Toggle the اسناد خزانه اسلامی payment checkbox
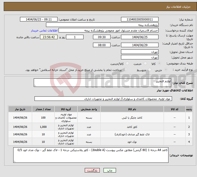The width and height of the screenshot is (197, 177). pyautogui.click(x=125, y=69)
